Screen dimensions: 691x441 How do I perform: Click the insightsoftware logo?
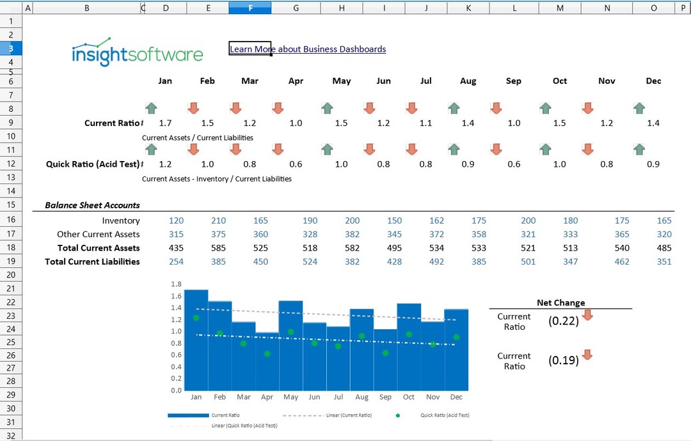pos(138,52)
